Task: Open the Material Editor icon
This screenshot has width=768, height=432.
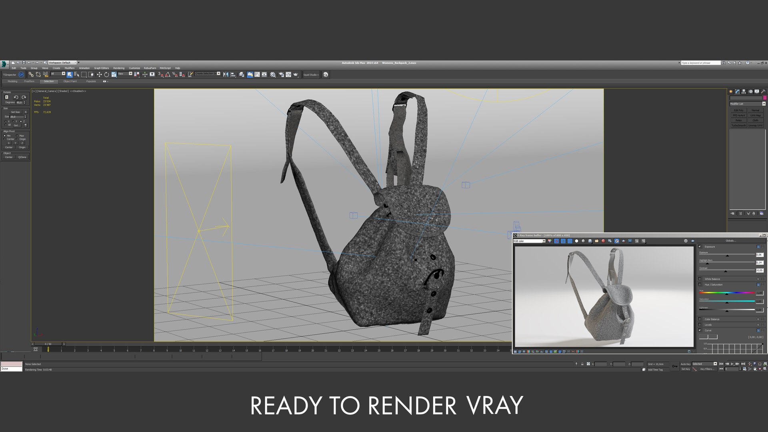Action: (273, 74)
